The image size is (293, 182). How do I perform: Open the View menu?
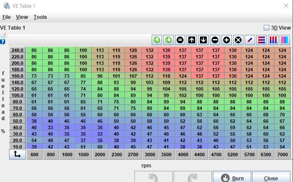click(x=22, y=17)
